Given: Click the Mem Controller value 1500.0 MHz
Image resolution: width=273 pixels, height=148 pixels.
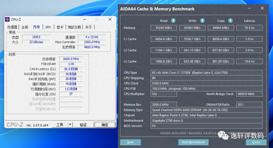Looking at the screenshot, I should pyautogui.click(x=92, y=42).
